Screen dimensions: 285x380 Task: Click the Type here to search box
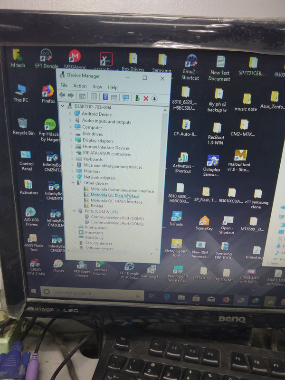92,294
